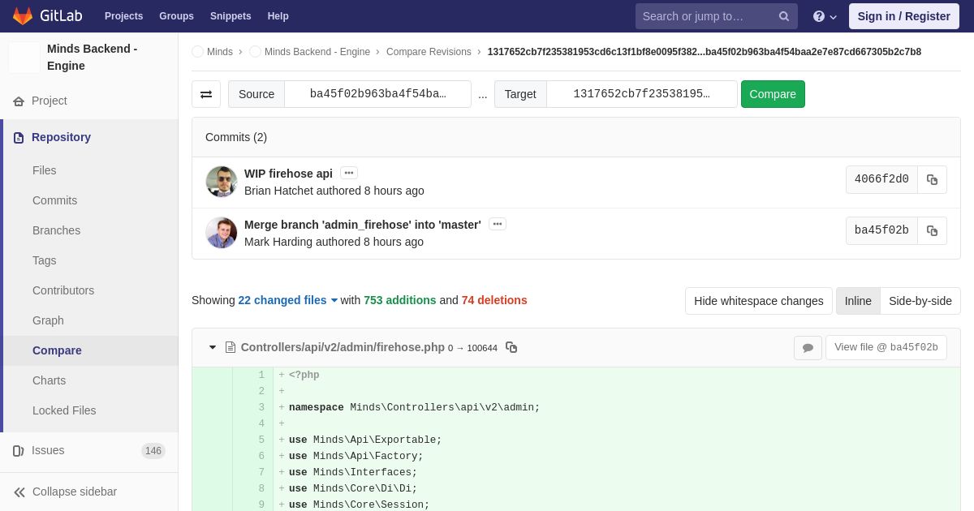Viewport: 974px width, 511px height.
Task: Collapse the sidebar
Action: click(x=89, y=492)
